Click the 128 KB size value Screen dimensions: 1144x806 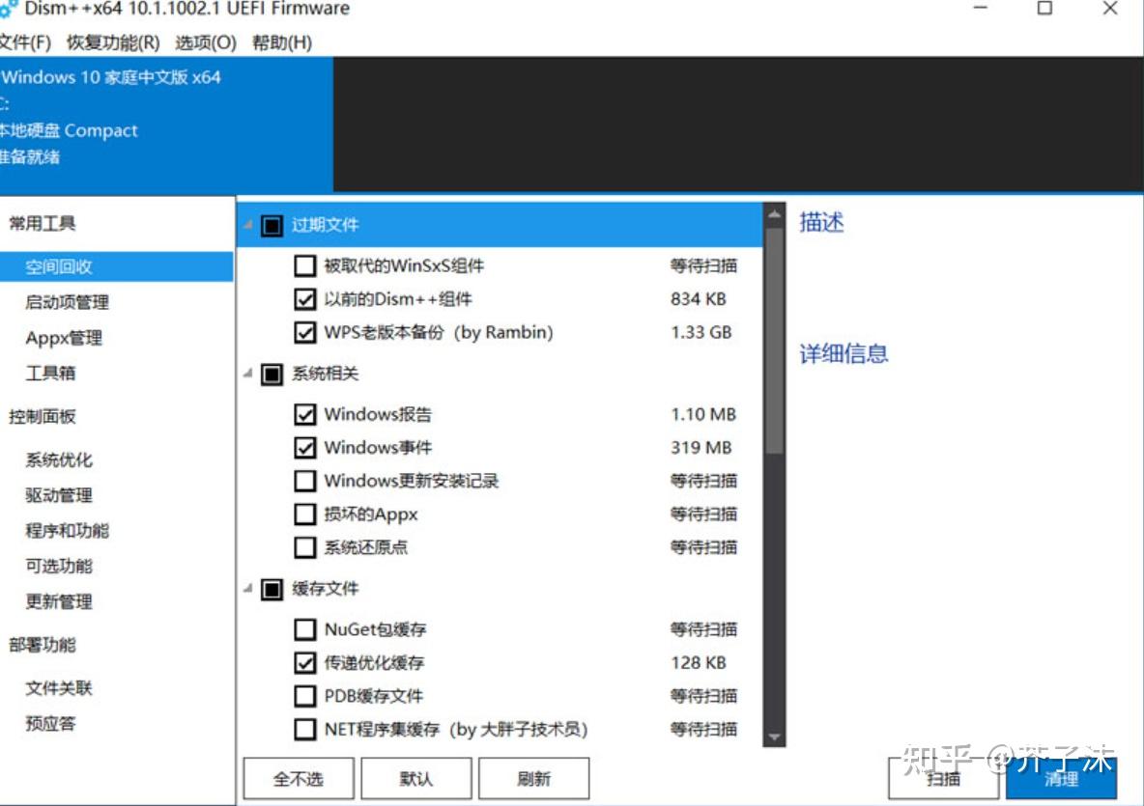(x=699, y=662)
